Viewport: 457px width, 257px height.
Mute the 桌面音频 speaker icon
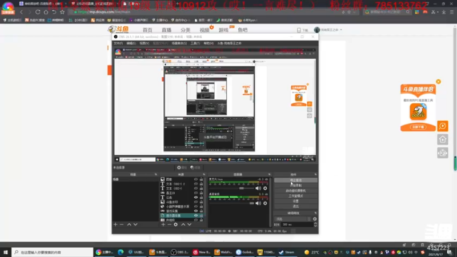pos(258,203)
